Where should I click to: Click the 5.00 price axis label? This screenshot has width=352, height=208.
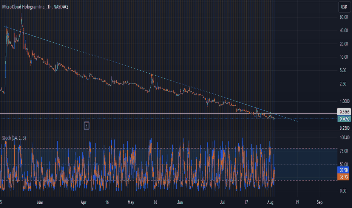(x=343, y=70)
